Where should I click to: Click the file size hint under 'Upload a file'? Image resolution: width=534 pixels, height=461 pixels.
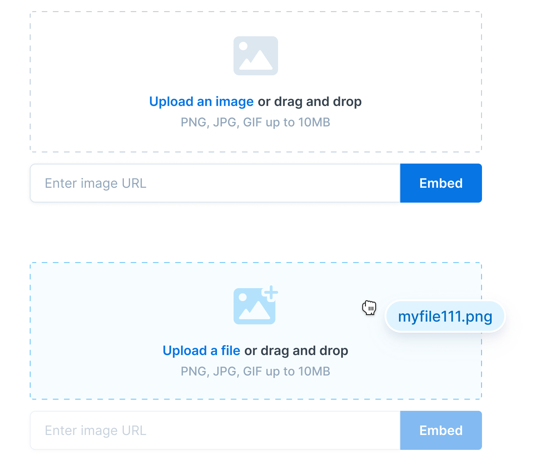pos(255,371)
